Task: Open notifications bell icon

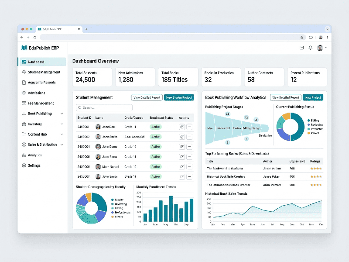Action: tap(311, 48)
